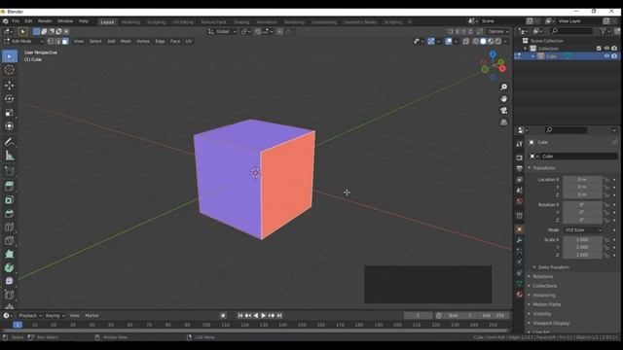The width and height of the screenshot is (623, 350).
Task: Open the Mesh menu in viewport header
Action: tap(126, 41)
